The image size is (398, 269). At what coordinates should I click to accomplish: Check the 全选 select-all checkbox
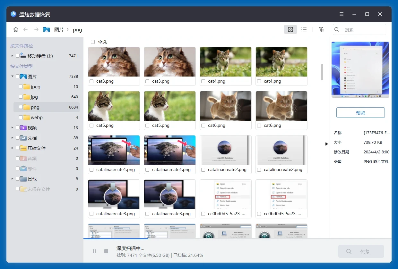coord(93,42)
